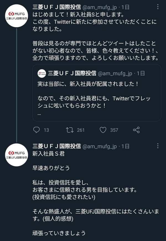This screenshot has height=241, width=166.
Task: Open @am_mufg_jp handle on first tweet
Action: (x=100, y=7)
